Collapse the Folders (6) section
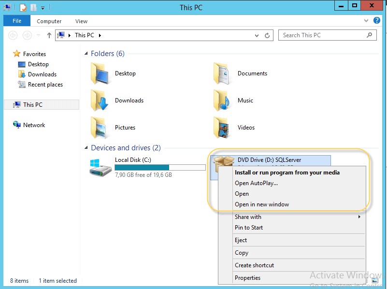 [86, 54]
